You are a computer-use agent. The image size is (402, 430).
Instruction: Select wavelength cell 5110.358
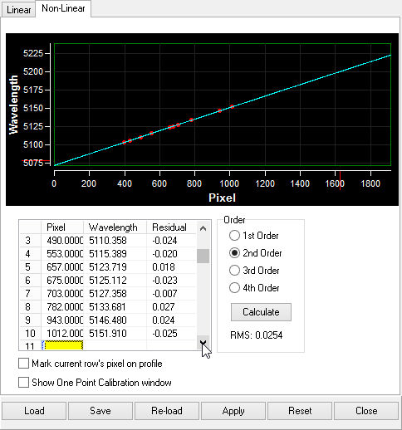click(115, 241)
